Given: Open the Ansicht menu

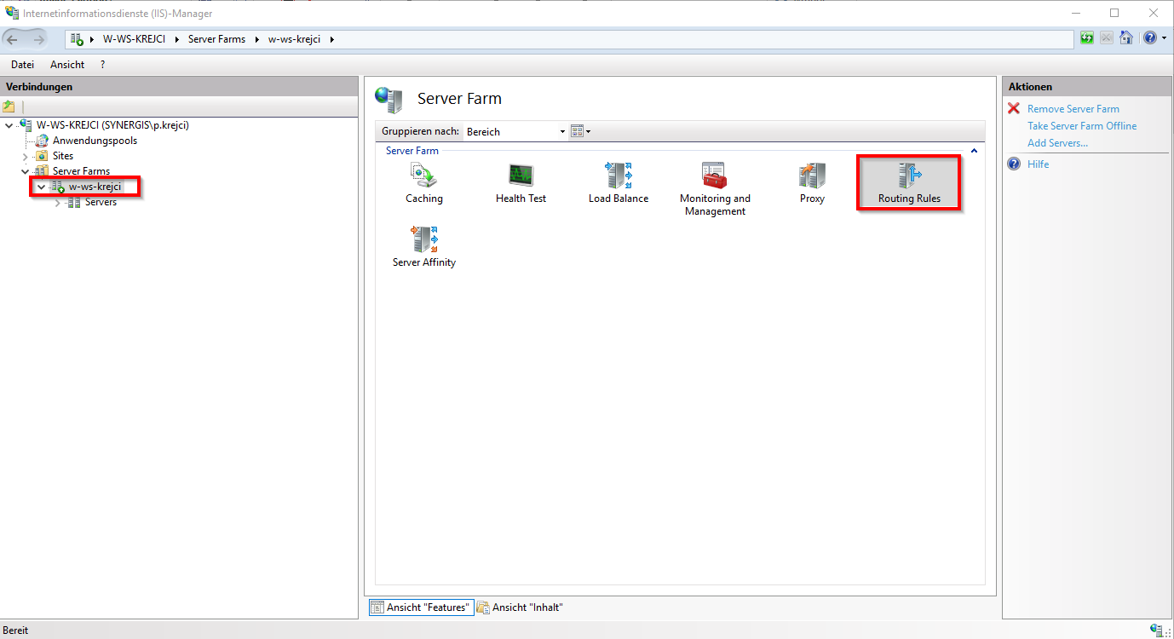Looking at the screenshot, I should (x=66, y=64).
